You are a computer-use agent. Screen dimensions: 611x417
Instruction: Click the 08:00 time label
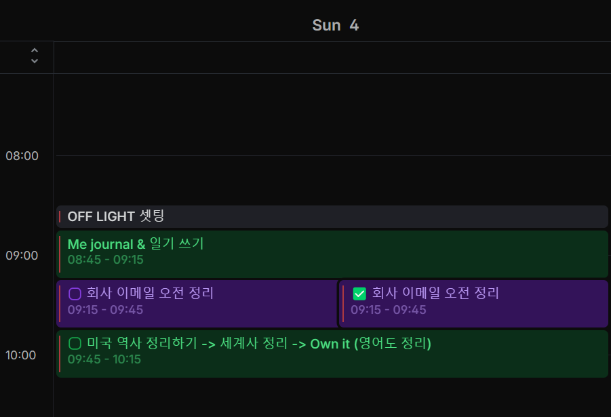(x=22, y=156)
